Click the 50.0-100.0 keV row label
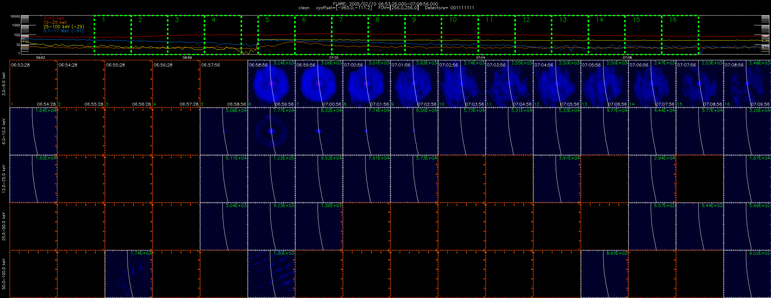 pyautogui.click(x=4, y=274)
